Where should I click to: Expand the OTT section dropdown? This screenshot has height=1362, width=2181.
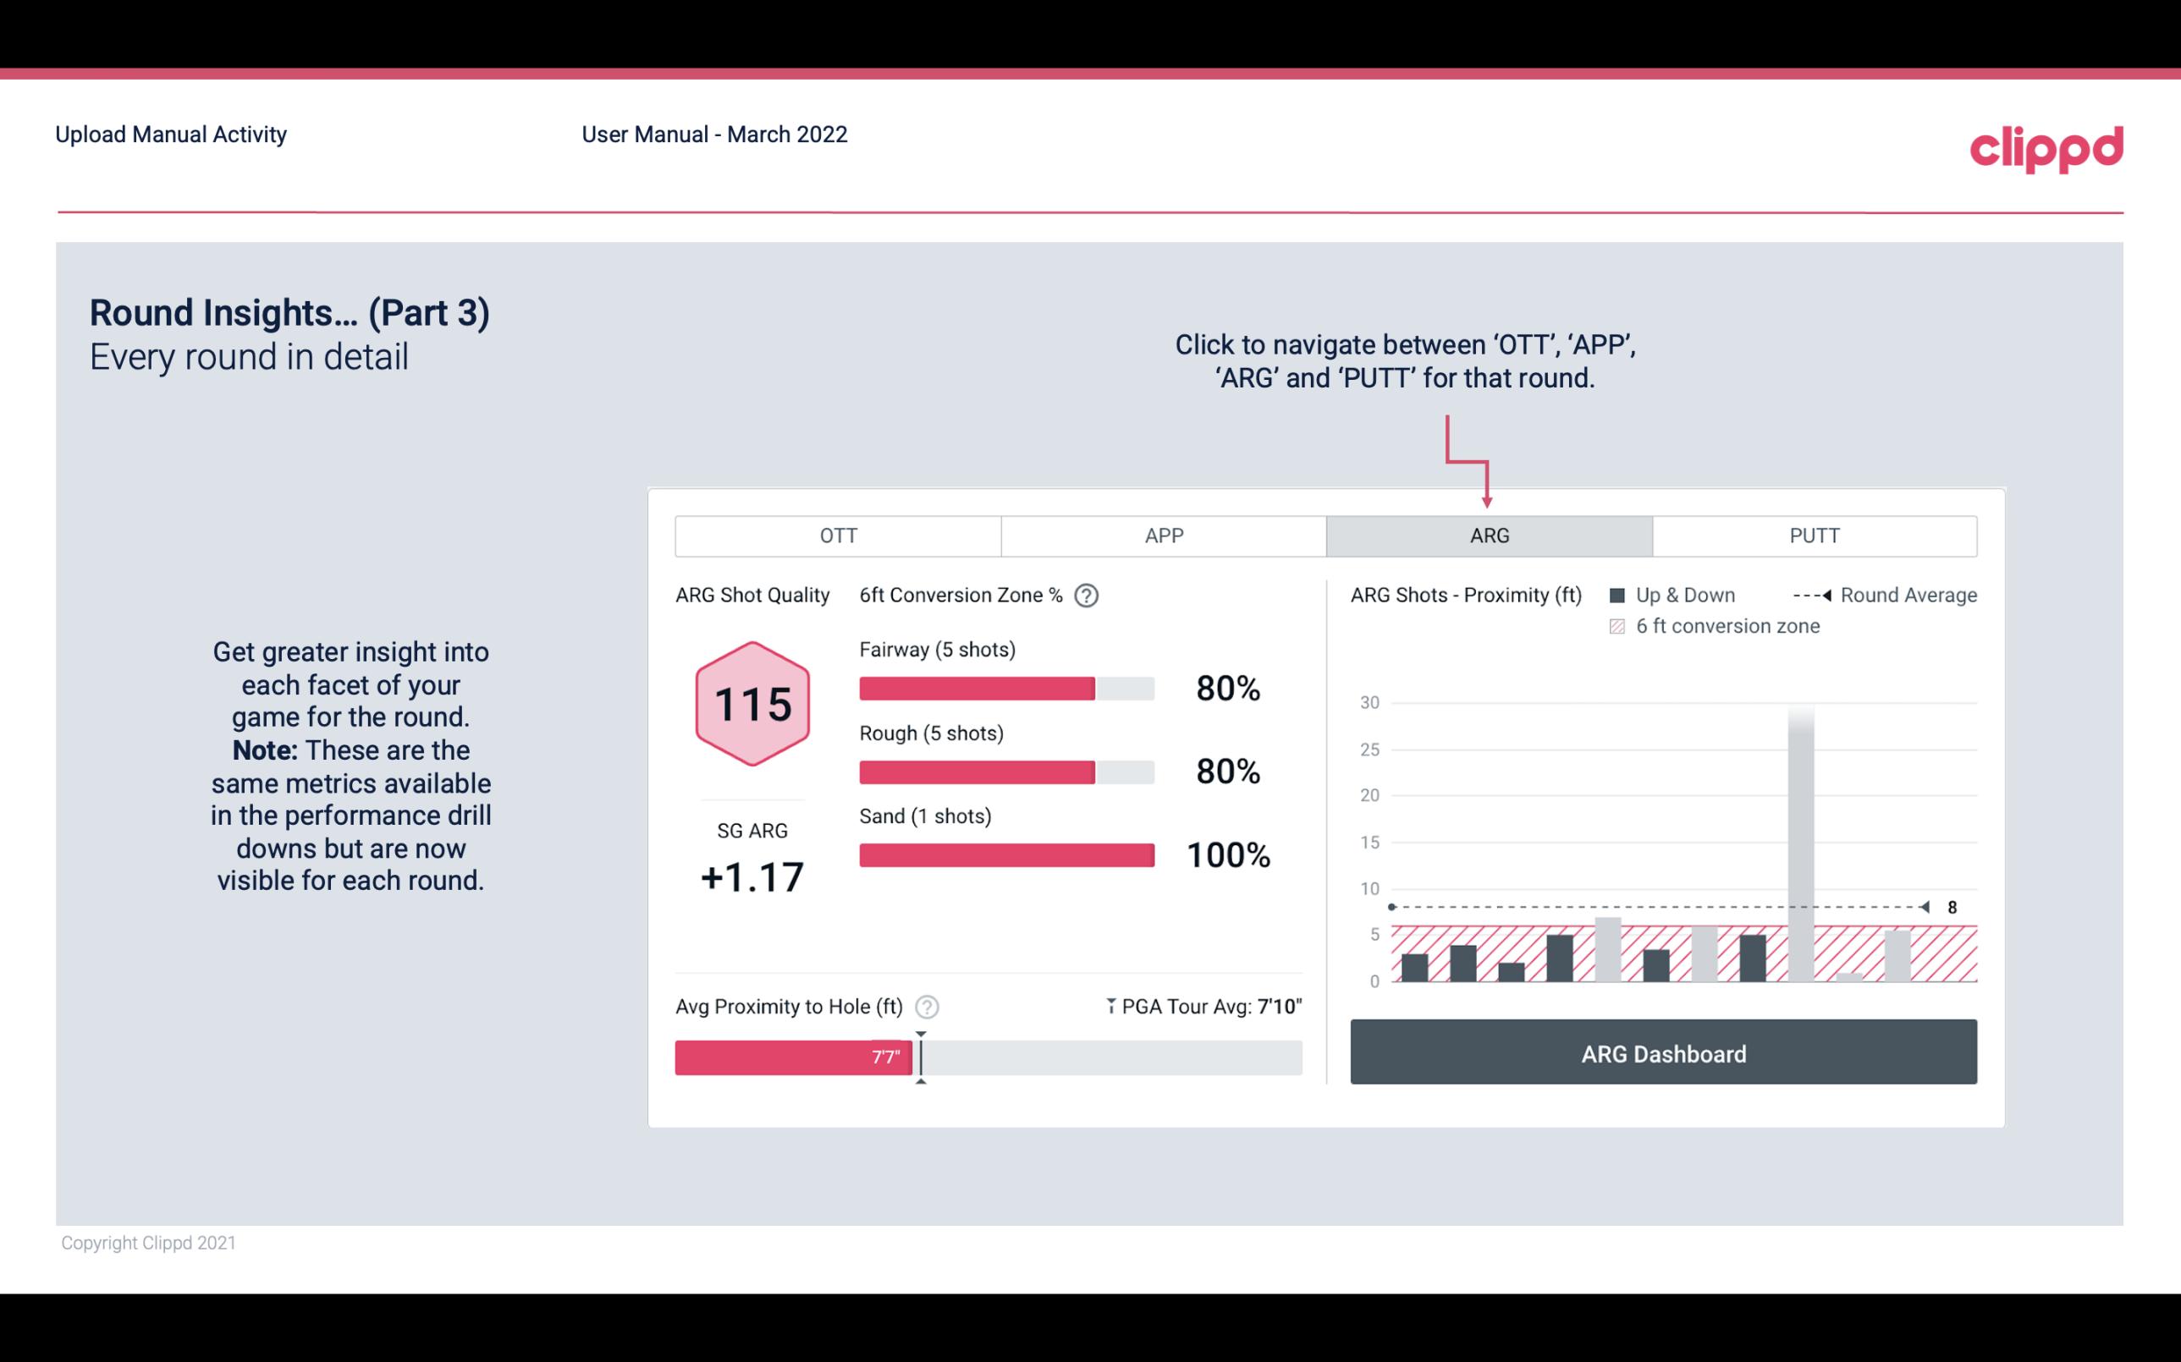point(838,535)
